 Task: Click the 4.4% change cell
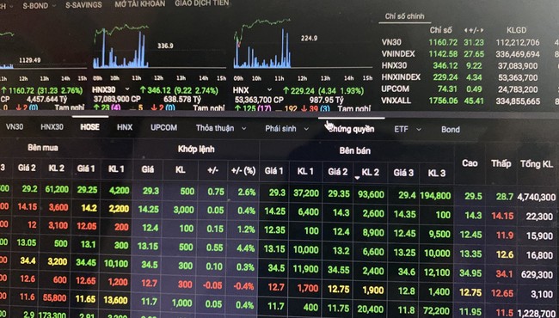point(246,248)
